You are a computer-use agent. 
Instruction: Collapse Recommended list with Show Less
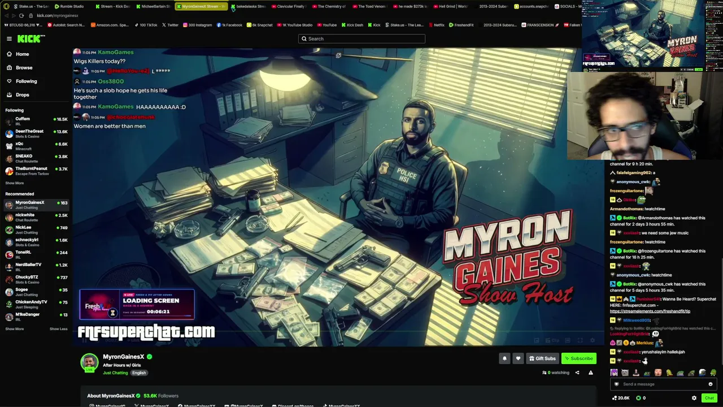pyautogui.click(x=58, y=329)
